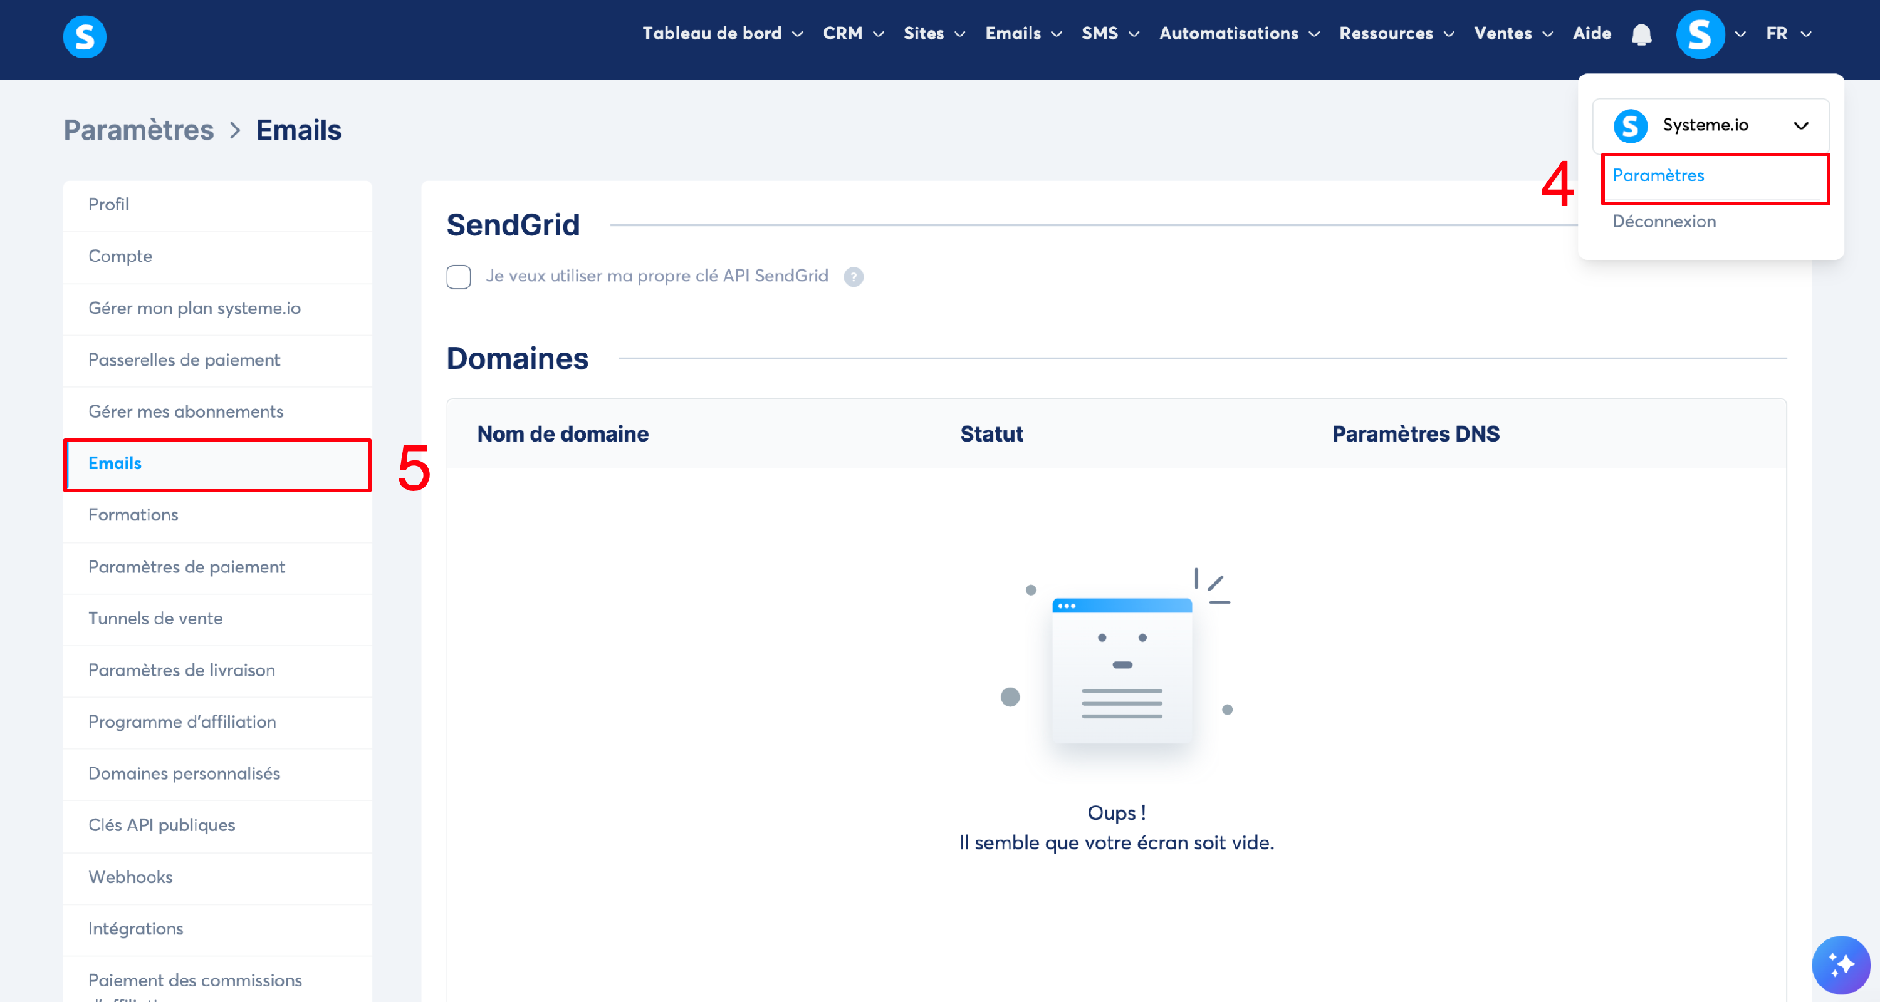Click the SendGrid help question mark icon

point(853,276)
